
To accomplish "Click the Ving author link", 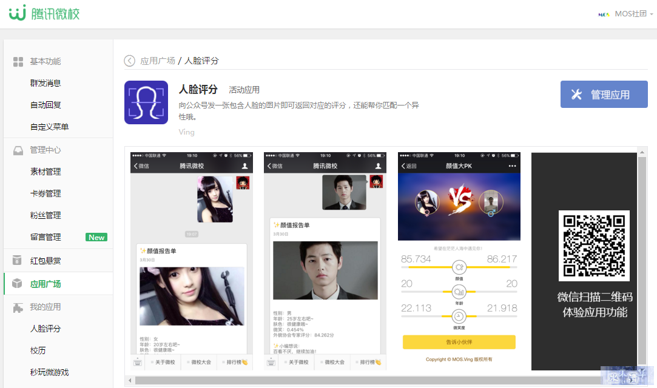I will (x=186, y=132).
